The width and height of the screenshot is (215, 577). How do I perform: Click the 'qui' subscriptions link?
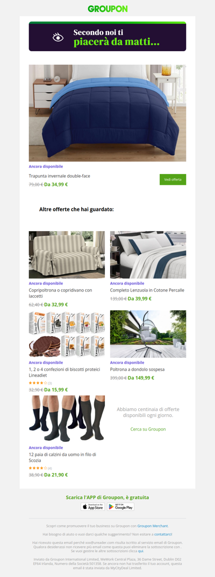pyautogui.click(x=140, y=551)
